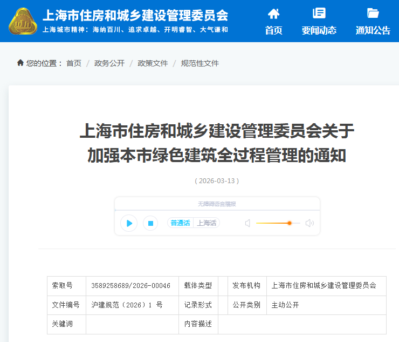Open 要闻动态 navigation menu item
399x342 pixels.
pos(319,30)
